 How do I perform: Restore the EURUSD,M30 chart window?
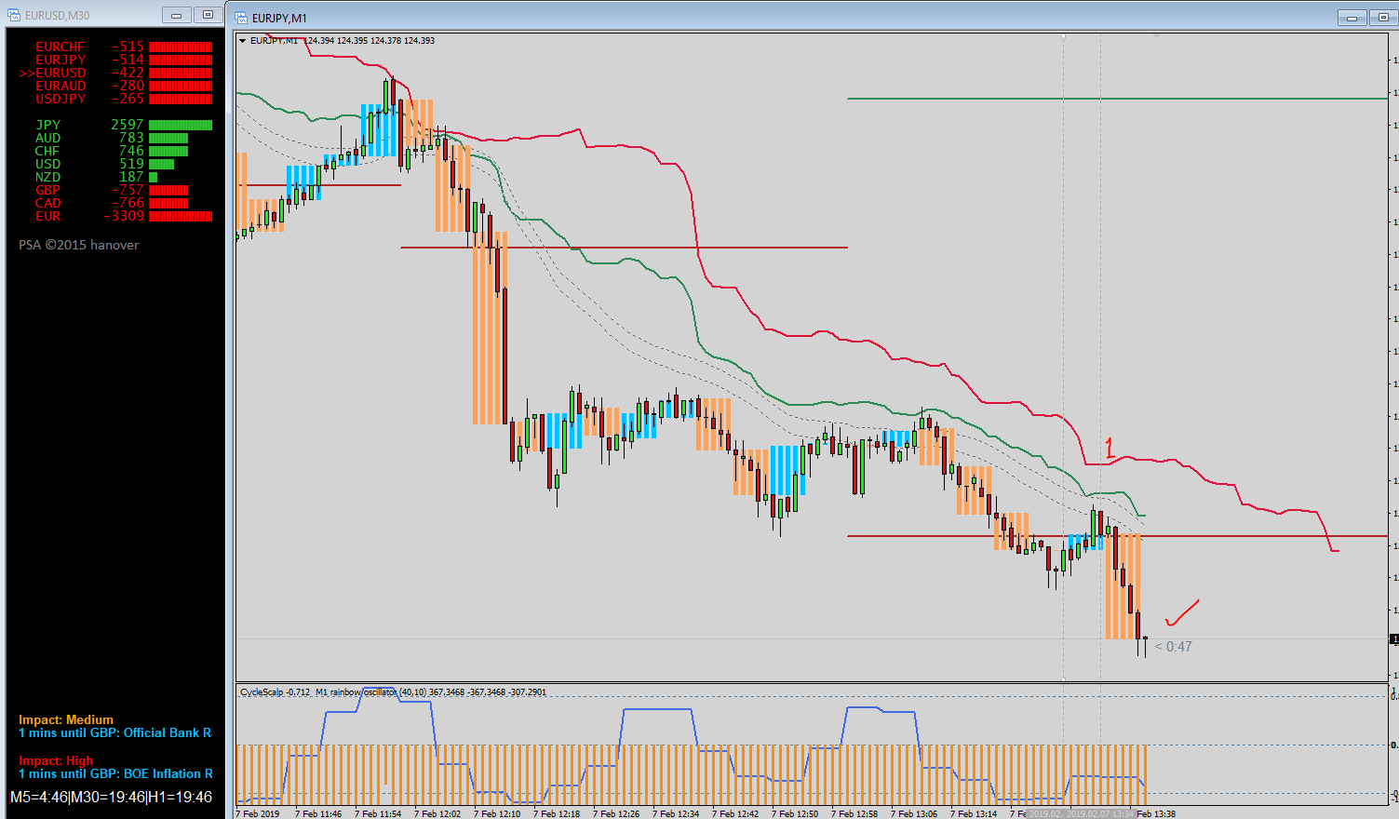pyautogui.click(x=208, y=15)
